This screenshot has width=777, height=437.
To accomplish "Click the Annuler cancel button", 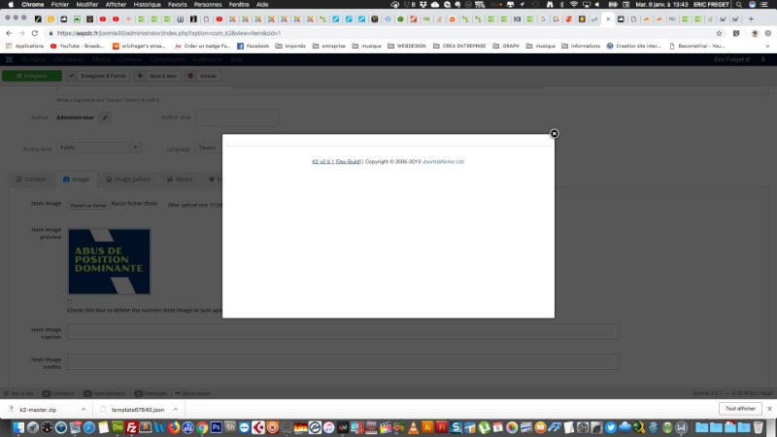I will click(203, 76).
